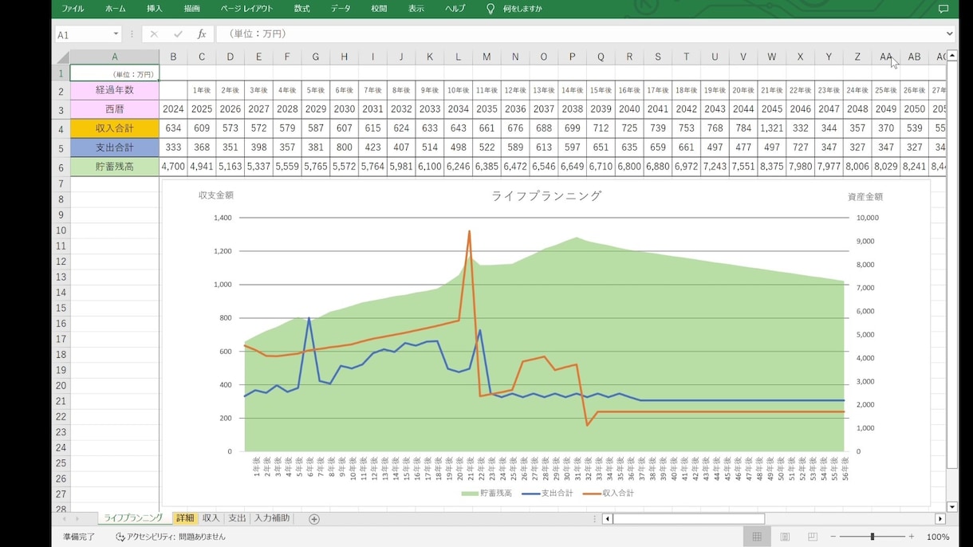Expand the formula bar chevron
This screenshot has width=973, height=547.
tap(949, 34)
